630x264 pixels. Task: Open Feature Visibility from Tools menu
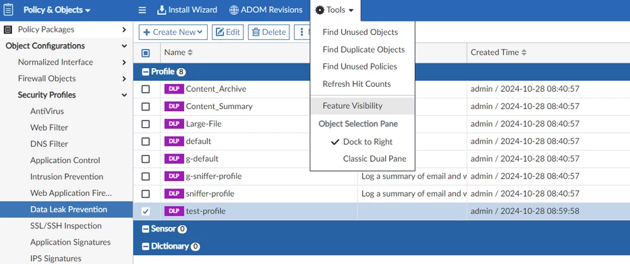point(362,106)
